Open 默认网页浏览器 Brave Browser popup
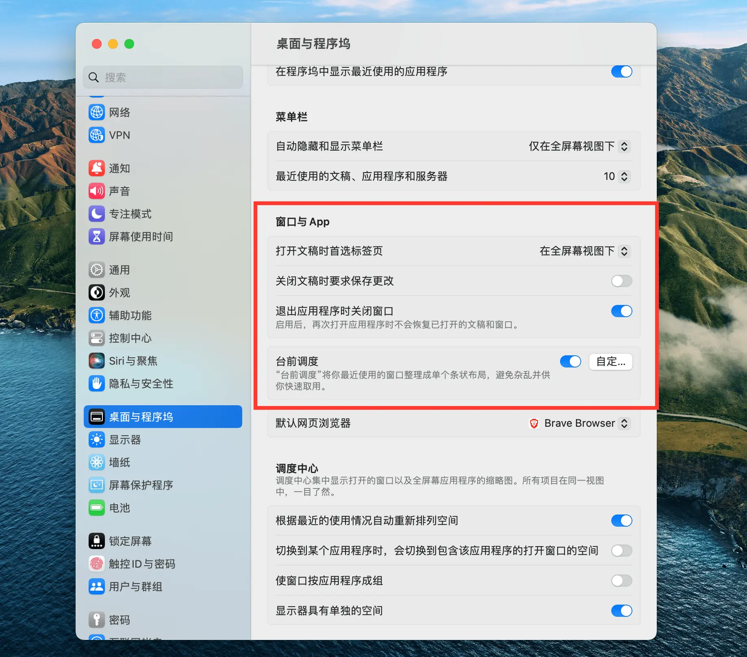747x657 pixels. pyautogui.click(x=579, y=423)
